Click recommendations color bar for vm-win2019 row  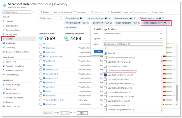[167, 104]
